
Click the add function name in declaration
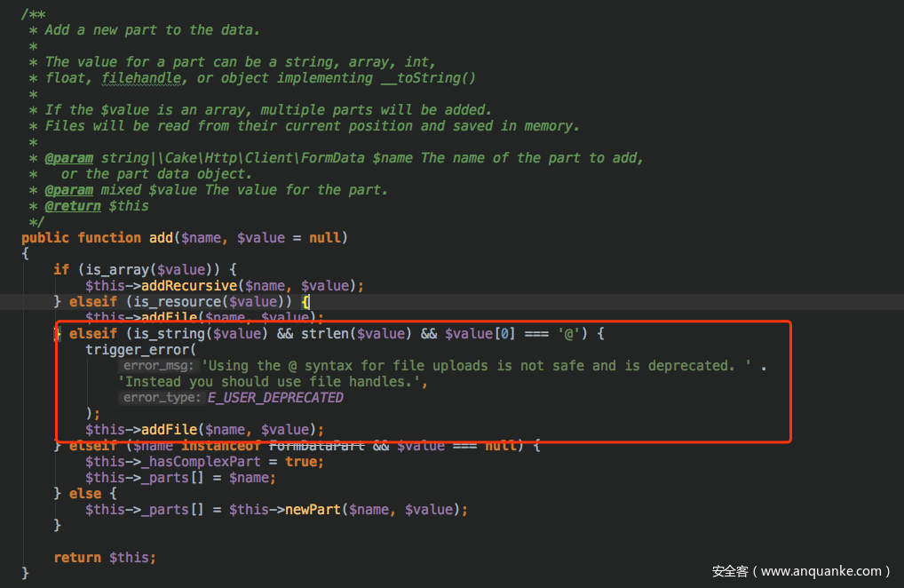159,237
